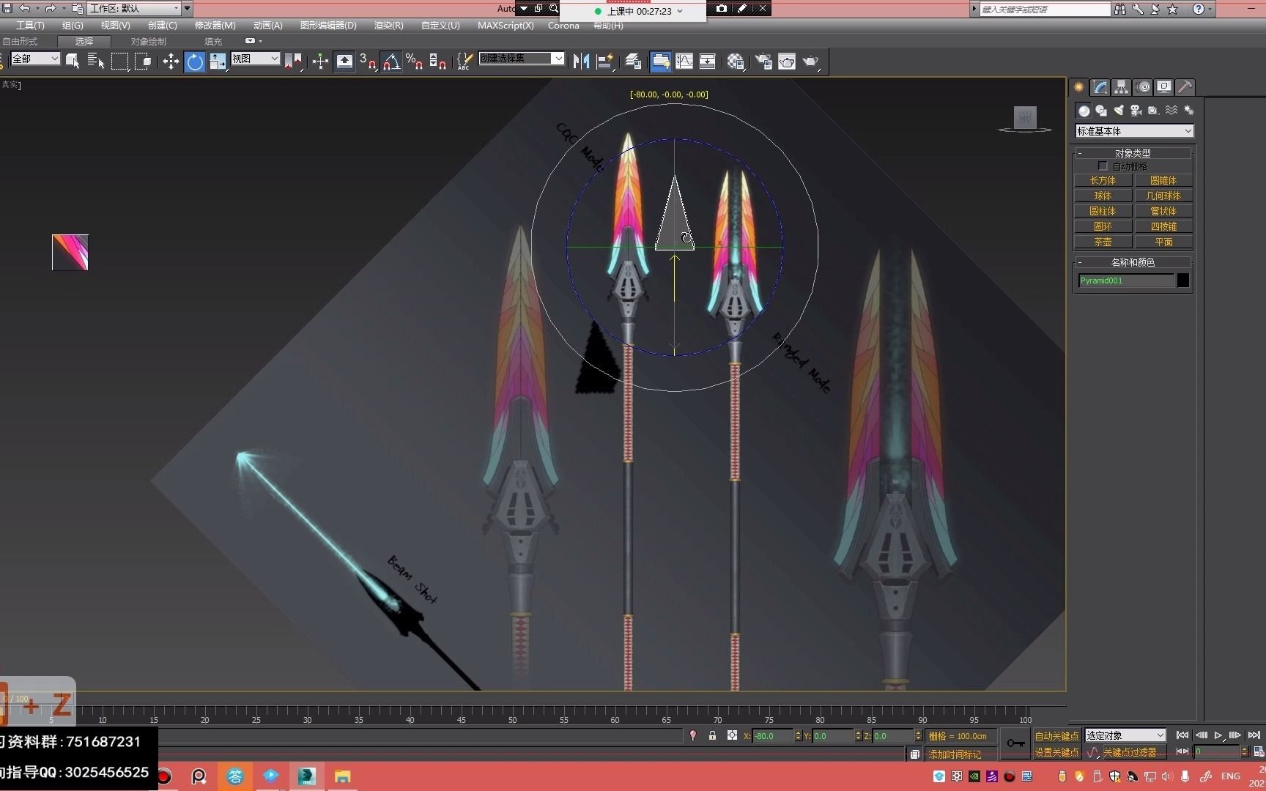This screenshot has height=791, width=1266.
Task: Switch to the Lights creation category icon
Action: click(1119, 110)
